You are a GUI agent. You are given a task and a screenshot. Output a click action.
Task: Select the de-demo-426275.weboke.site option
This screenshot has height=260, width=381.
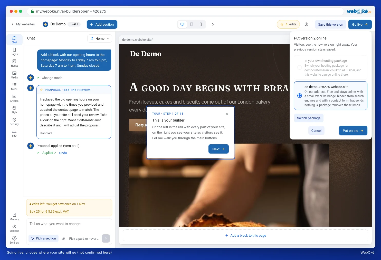331,96
